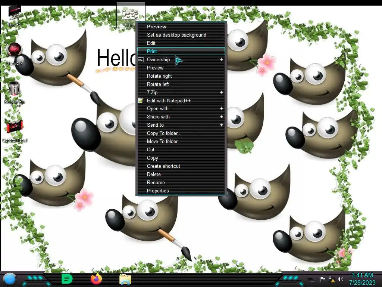Choose Rotate right
382x287 pixels.
(x=181, y=76)
